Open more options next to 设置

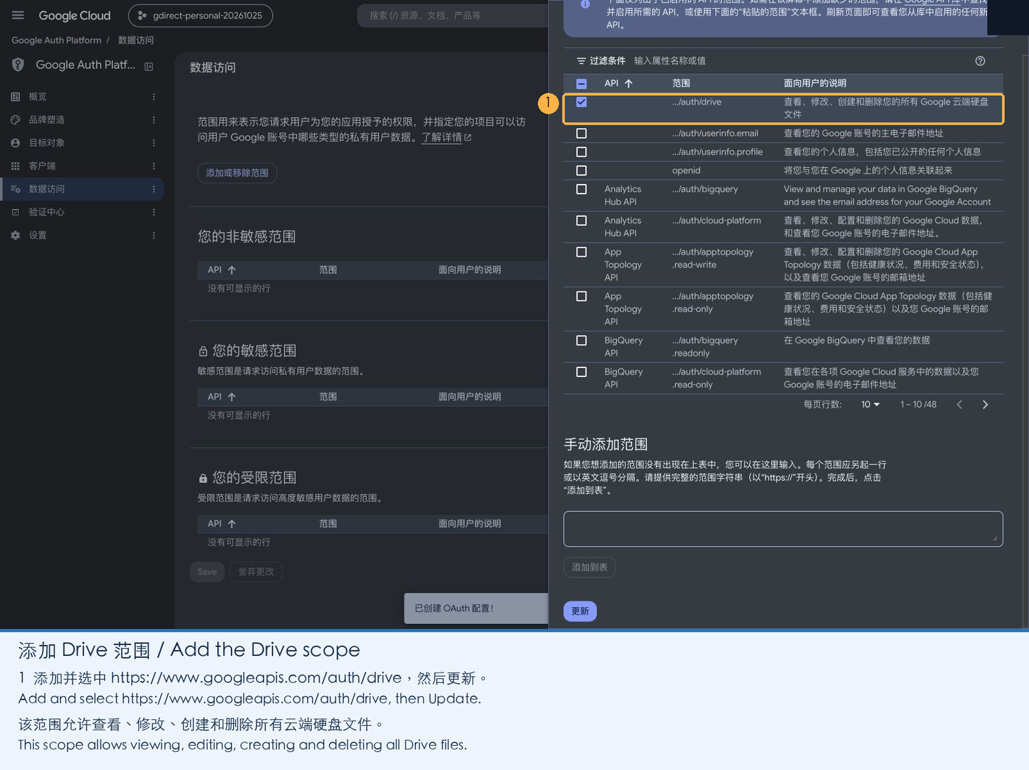[154, 235]
